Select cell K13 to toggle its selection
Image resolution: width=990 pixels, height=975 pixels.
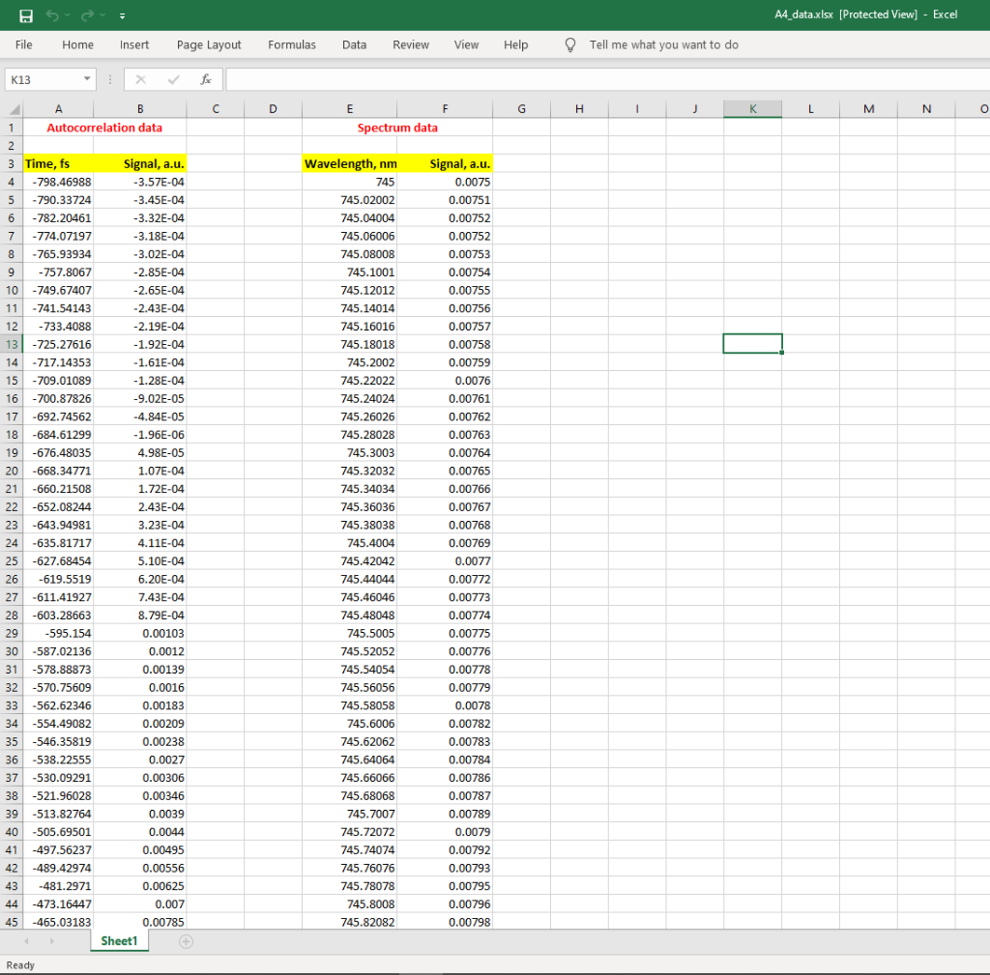752,343
